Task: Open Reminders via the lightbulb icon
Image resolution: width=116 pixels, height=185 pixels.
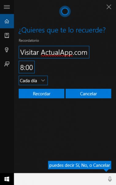Action: 7,50
